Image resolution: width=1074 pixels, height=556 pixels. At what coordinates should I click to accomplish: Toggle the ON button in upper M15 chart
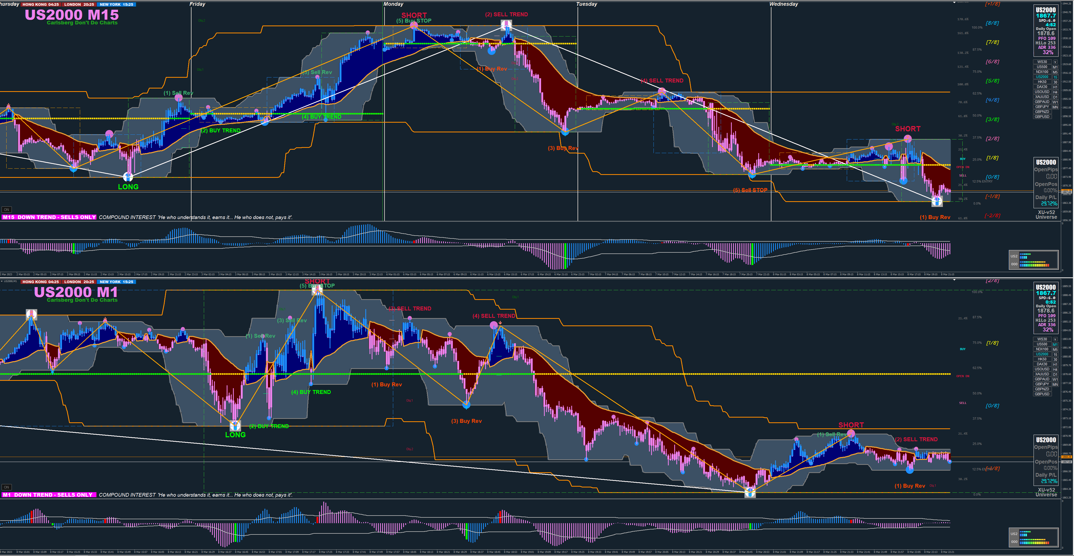(x=6, y=210)
